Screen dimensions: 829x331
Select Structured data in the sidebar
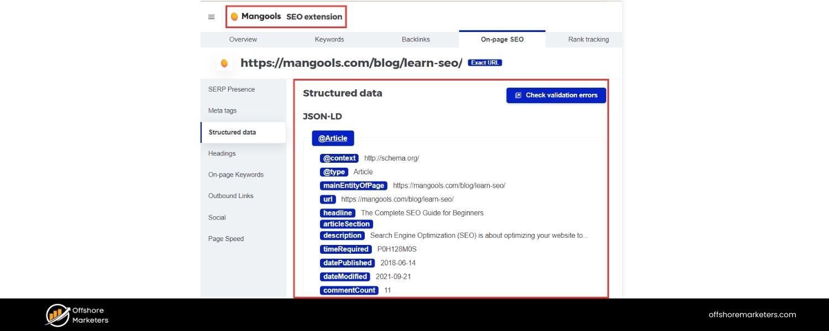(243, 132)
